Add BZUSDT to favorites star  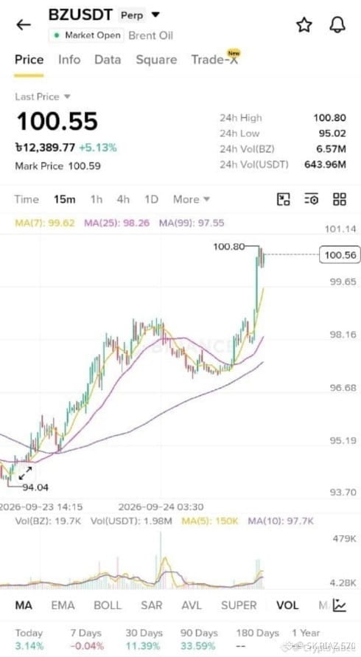click(x=304, y=25)
